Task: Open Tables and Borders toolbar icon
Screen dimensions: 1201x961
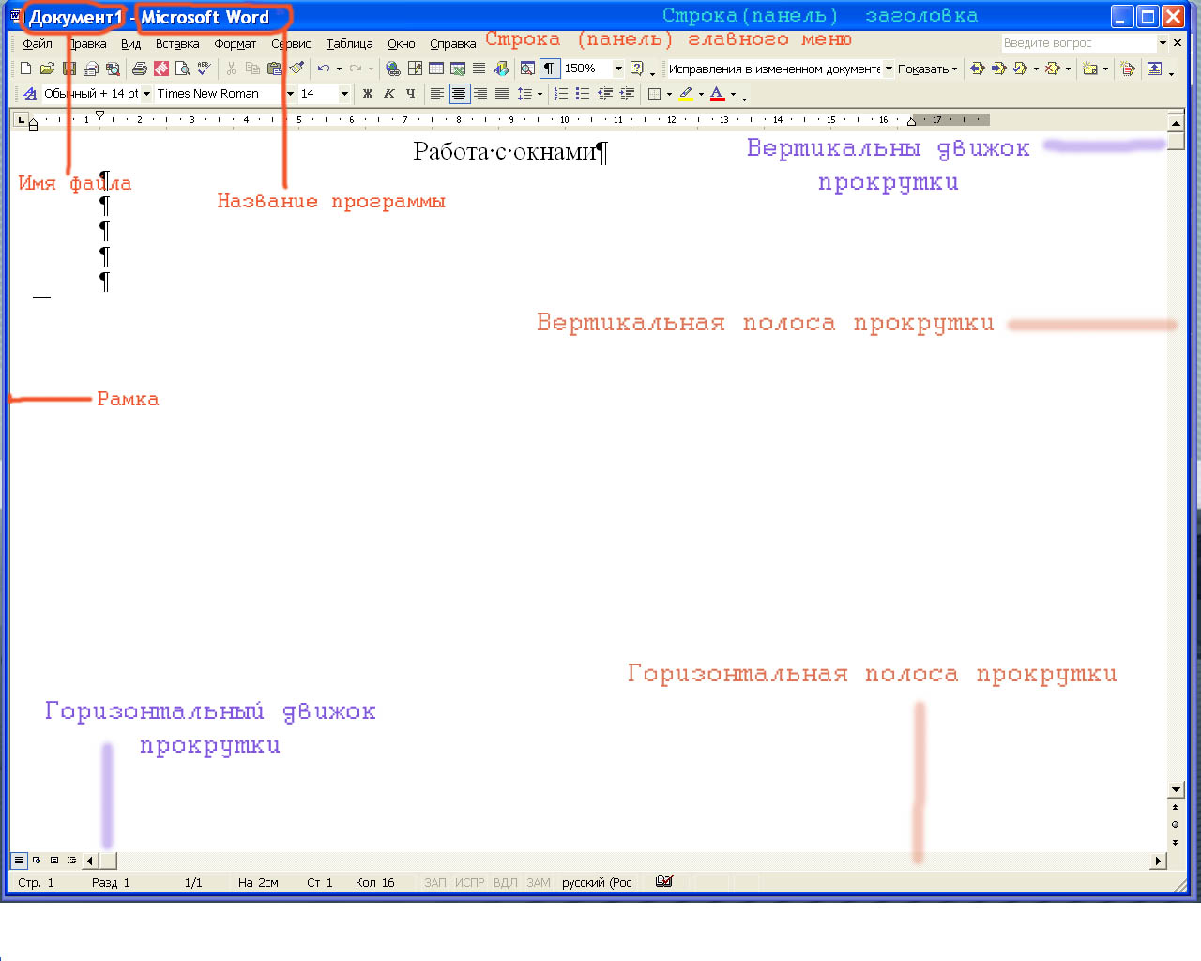Action: coord(415,69)
